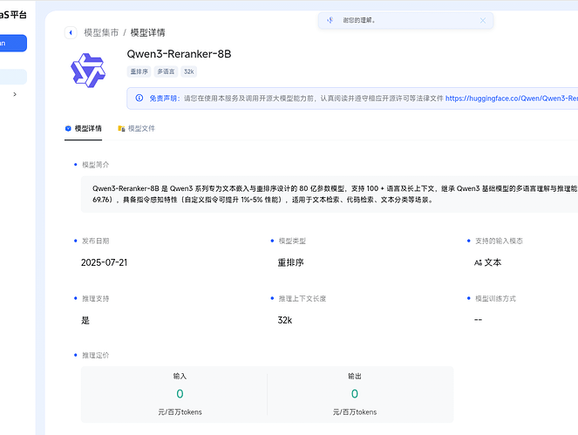Click the notification banner sound icon
Image resolution: width=578 pixels, height=435 pixels.
coord(330,20)
